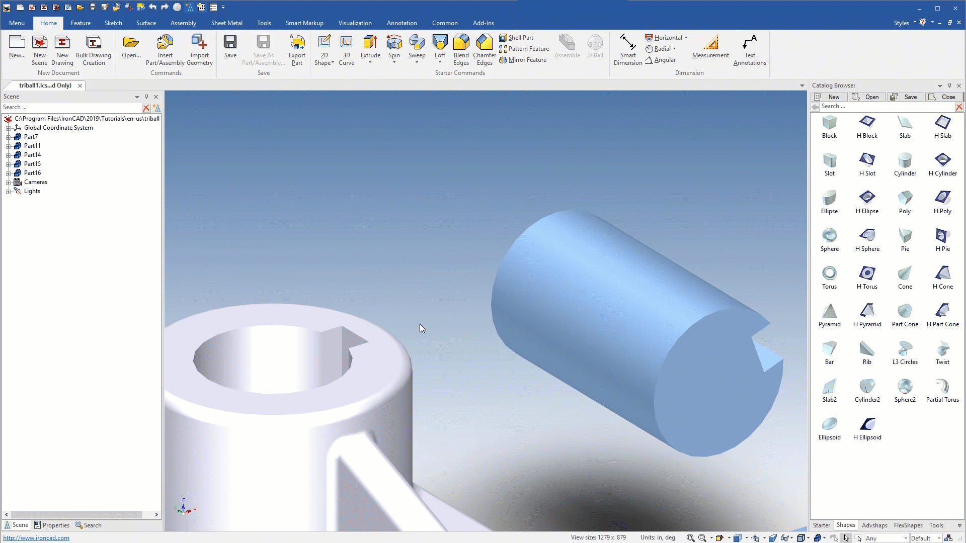Switch to the Sheet Metal ribbon tab
The image size is (966, 543).
point(226,23)
